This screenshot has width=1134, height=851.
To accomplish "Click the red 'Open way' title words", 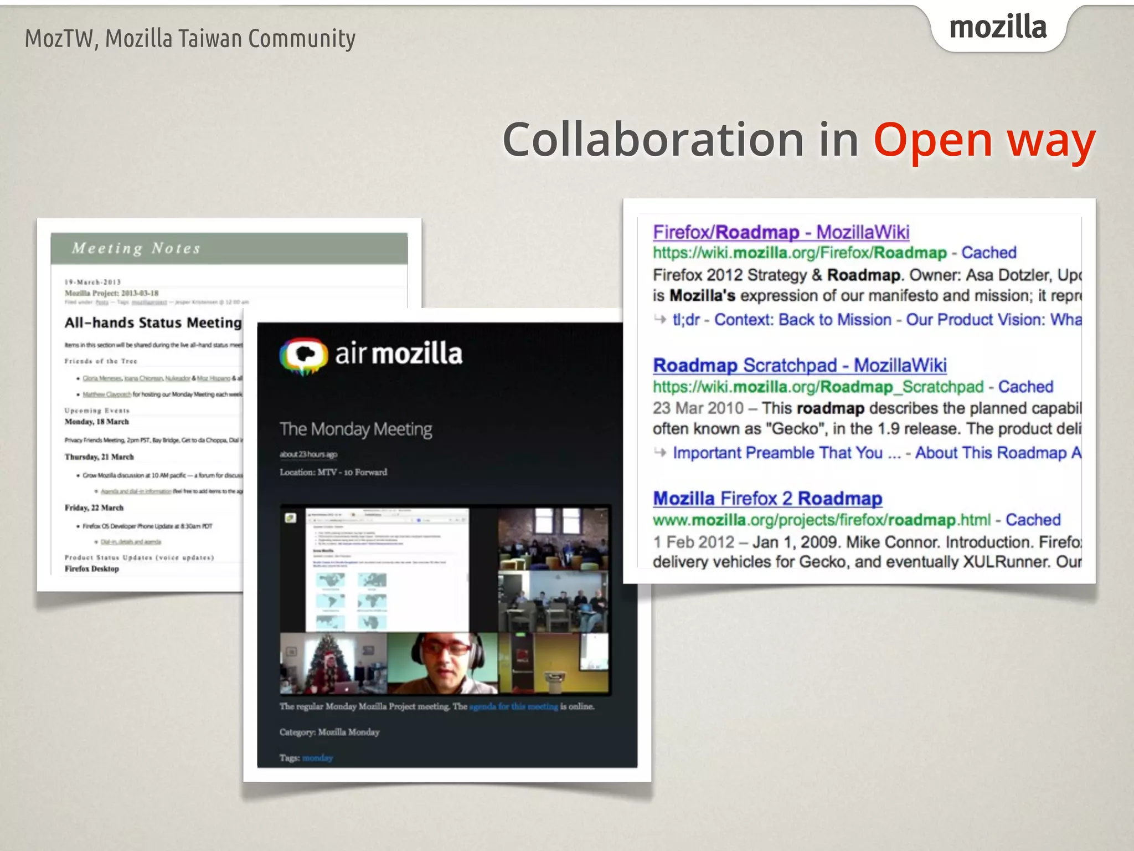I will pyautogui.click(x=984, y=141).
